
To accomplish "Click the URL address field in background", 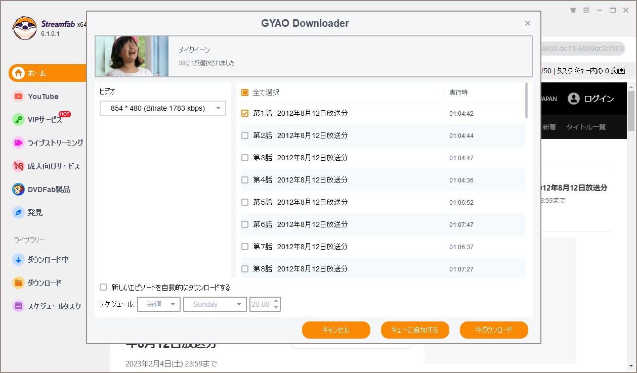I will (x=583, y=49).
